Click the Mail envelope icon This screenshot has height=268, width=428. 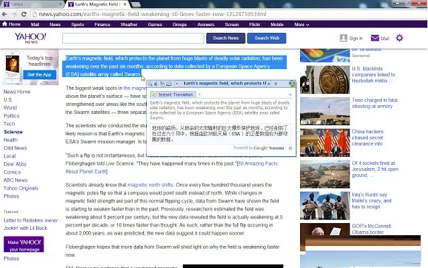pos(375,38)
